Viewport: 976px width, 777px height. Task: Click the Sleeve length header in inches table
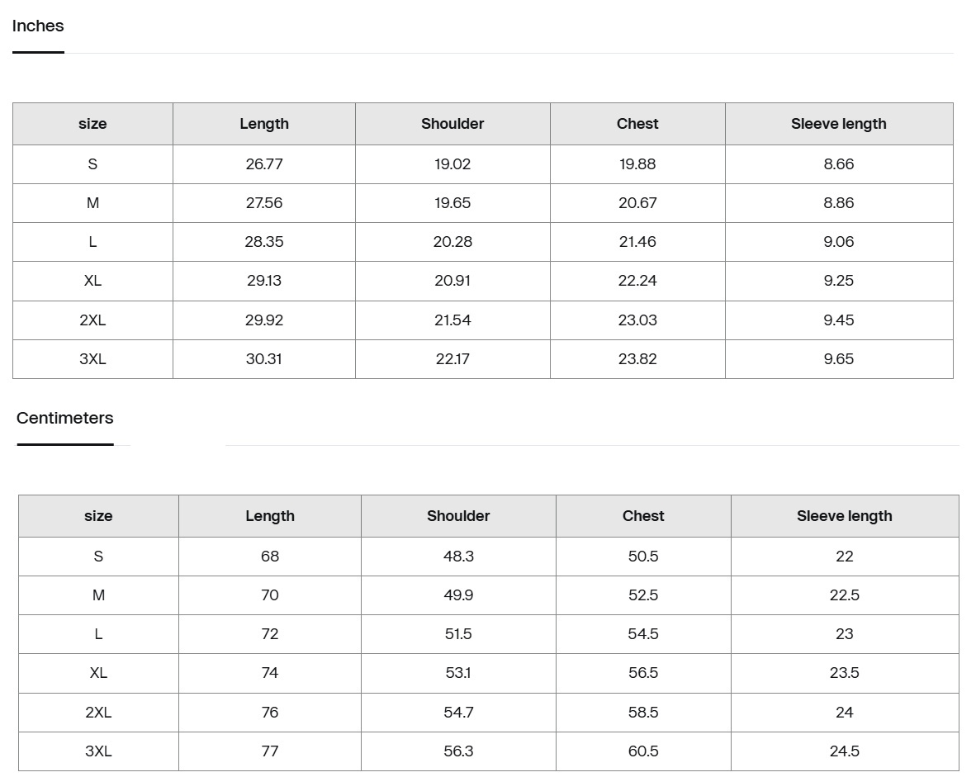click(x=838, y=124)
